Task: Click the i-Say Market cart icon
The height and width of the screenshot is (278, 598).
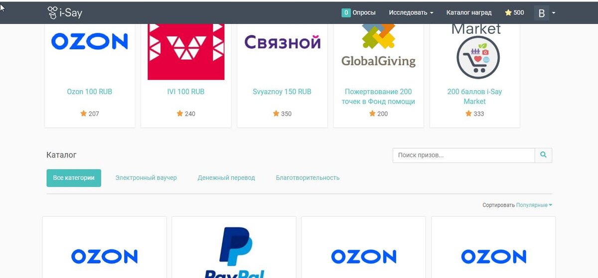Action: point(478,58)
